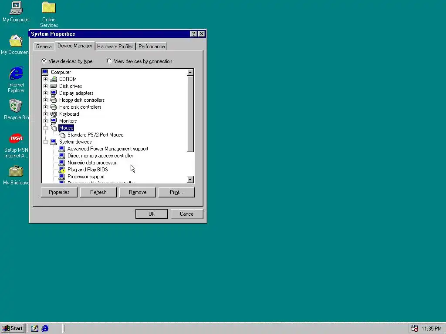This screenshot has height=334, width=446.
Task: Open the Hardware Profiles tab
Action: click(115, 46)
